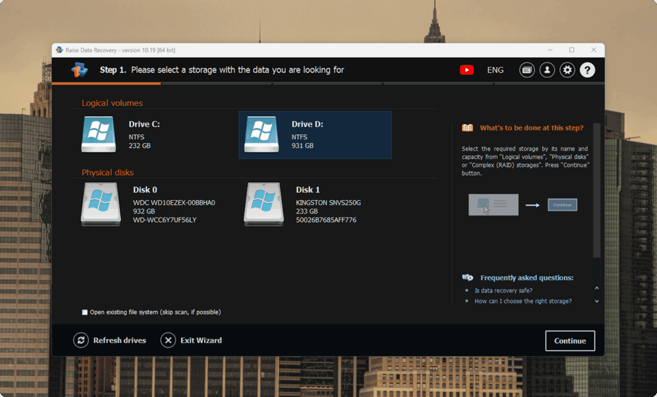This screenshot has width=657, height=397.
Task: Open the YouTube video tutorial icon
Action: coord(467,70)
